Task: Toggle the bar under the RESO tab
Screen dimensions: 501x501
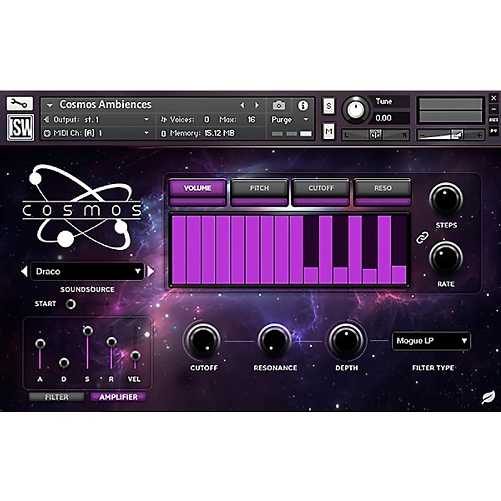Action: coord(383,202)
